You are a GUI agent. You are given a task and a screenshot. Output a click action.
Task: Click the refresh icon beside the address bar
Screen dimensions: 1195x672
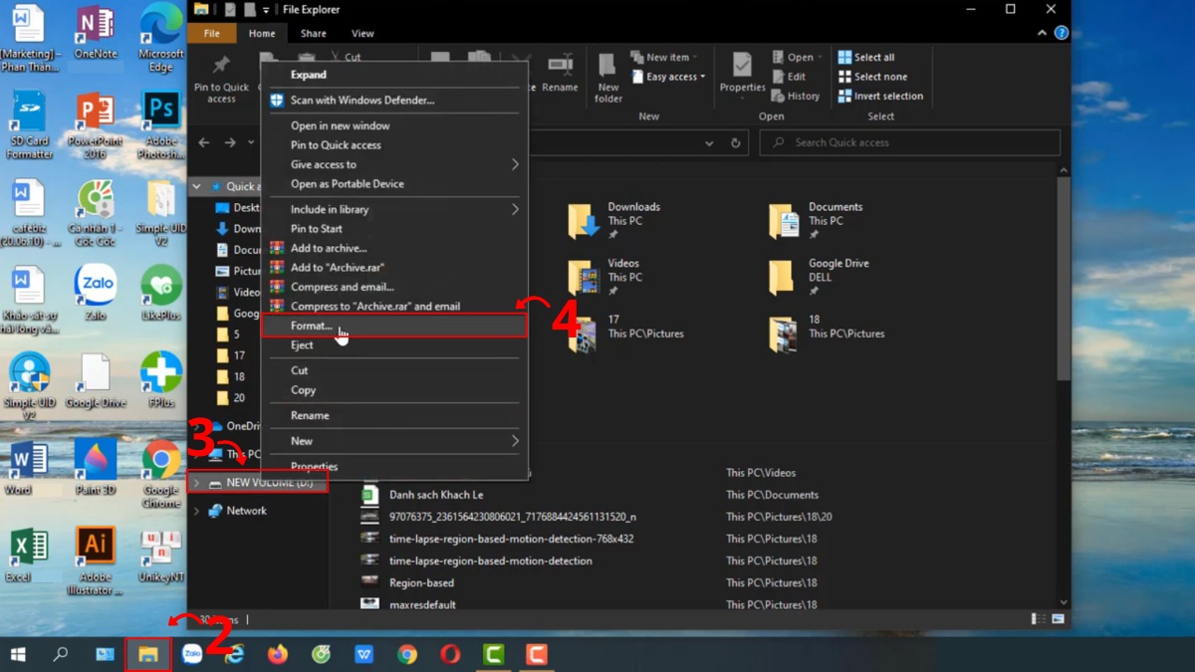[x=735, y=142]
